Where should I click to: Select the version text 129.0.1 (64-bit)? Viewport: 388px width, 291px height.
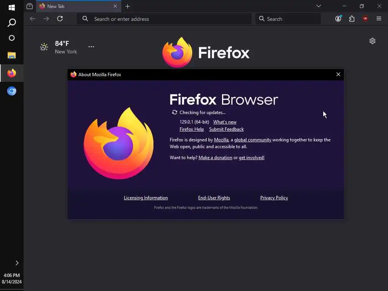194,122
